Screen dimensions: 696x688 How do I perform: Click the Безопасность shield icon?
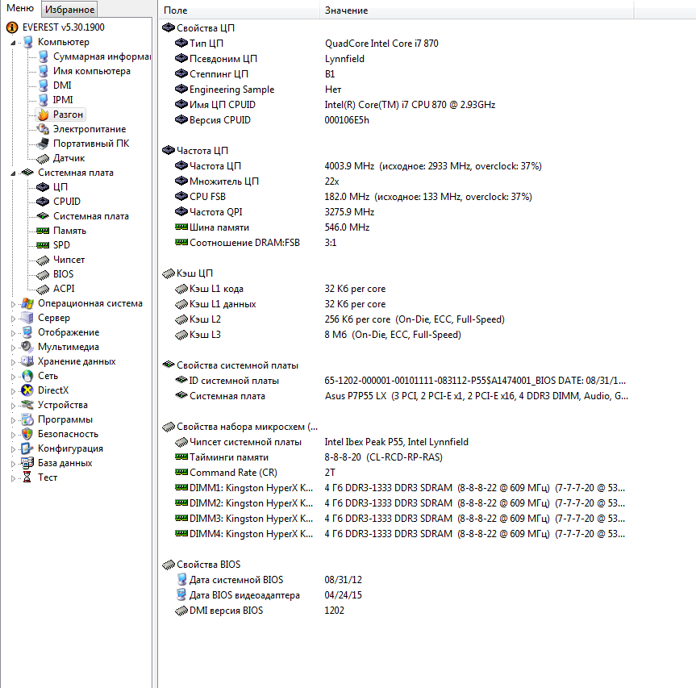click(x=27, y=434)
